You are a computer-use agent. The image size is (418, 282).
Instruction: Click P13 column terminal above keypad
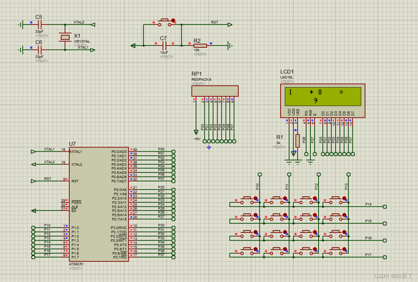(x=348, y=175)
